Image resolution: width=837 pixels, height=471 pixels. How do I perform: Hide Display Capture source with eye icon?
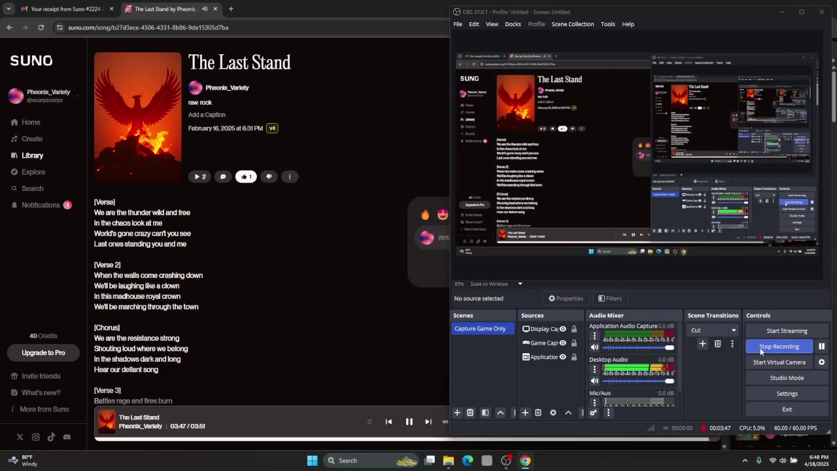[562, 329]
